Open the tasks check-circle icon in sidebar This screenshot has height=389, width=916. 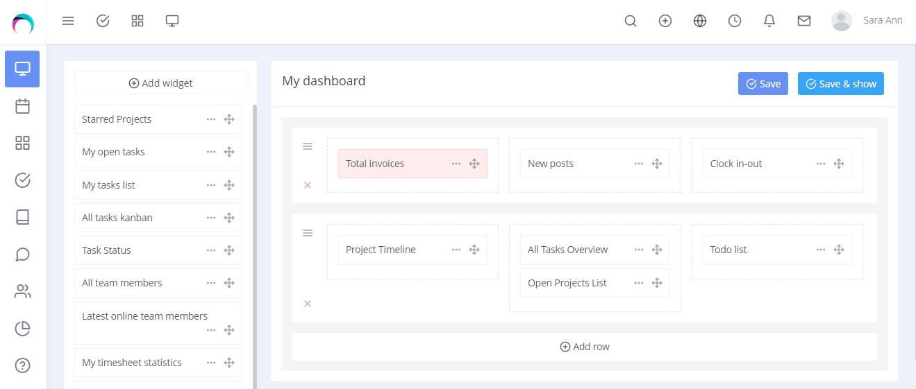(22, 180)
